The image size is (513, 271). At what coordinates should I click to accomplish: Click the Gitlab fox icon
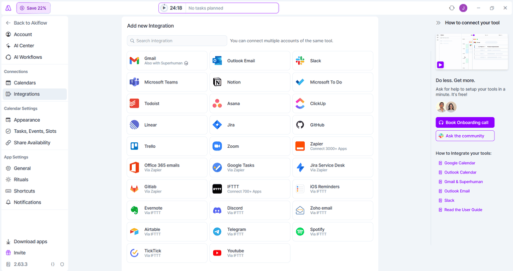(x=134, y=189)
